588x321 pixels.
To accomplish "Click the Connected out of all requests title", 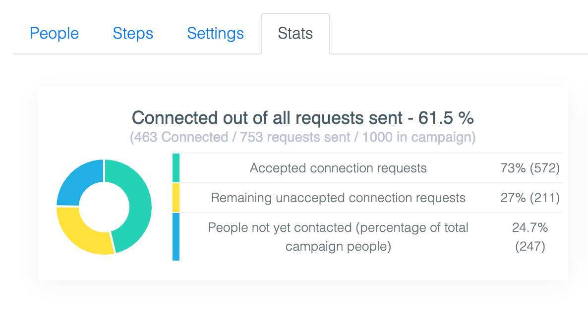I will (302, 118).
